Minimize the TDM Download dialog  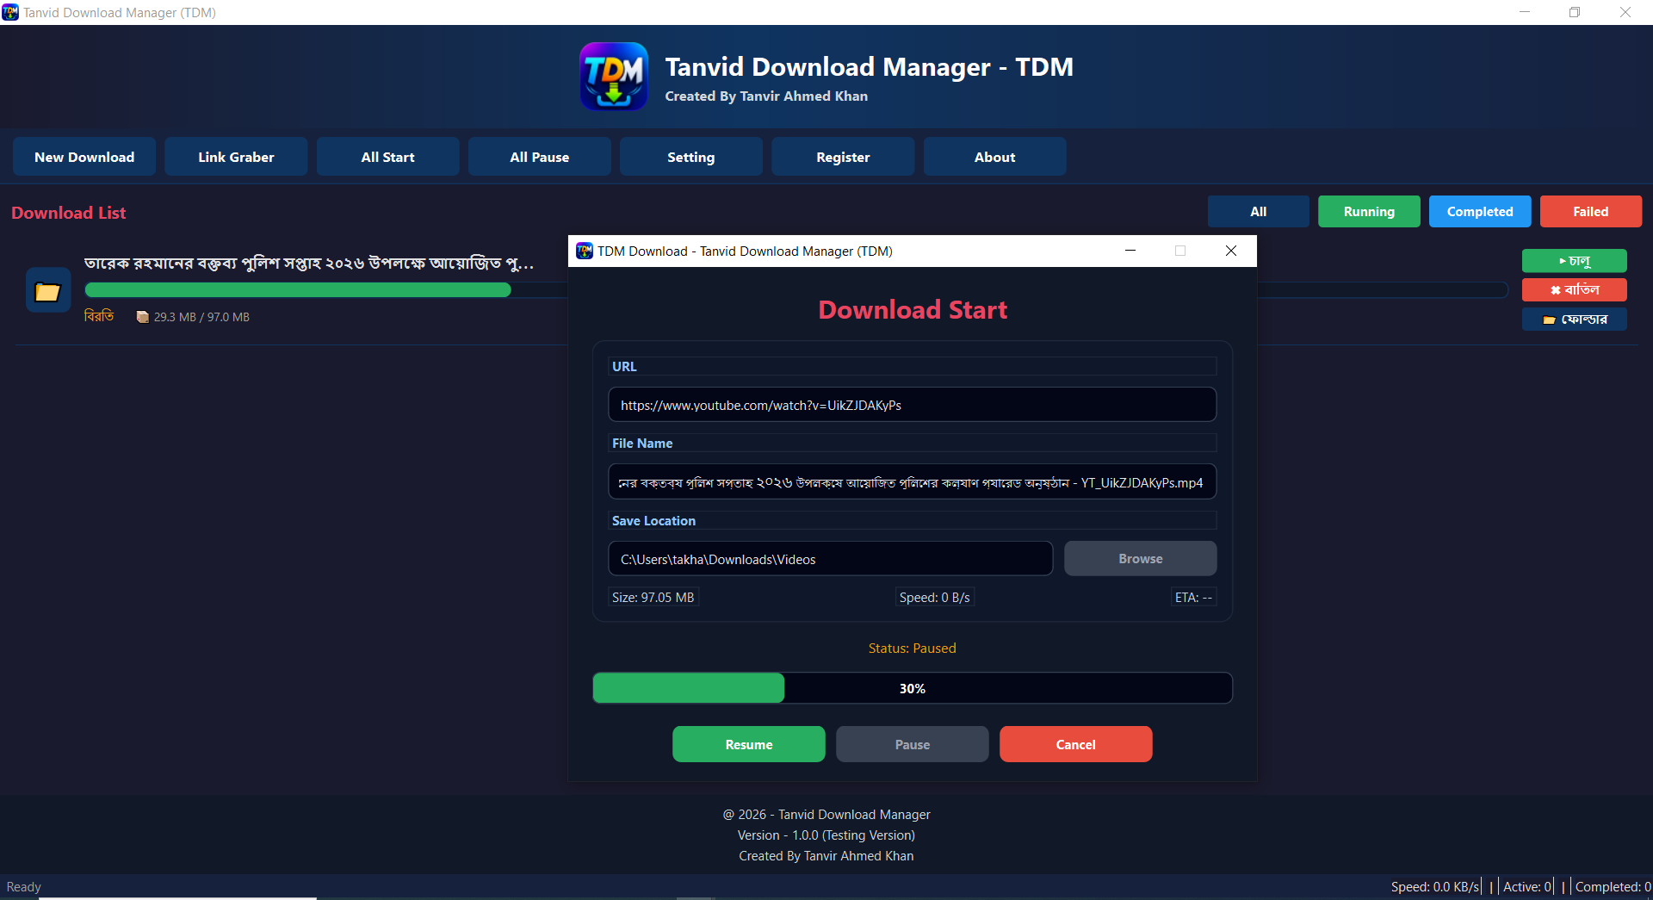pos(1130,251)
